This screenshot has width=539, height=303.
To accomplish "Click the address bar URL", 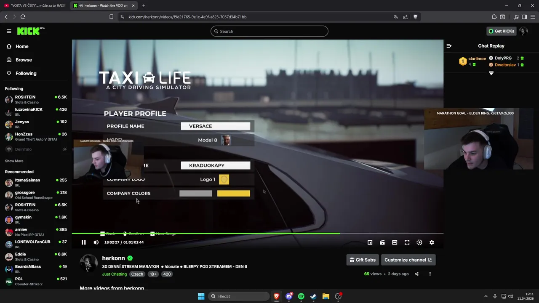I will point(187,17).
